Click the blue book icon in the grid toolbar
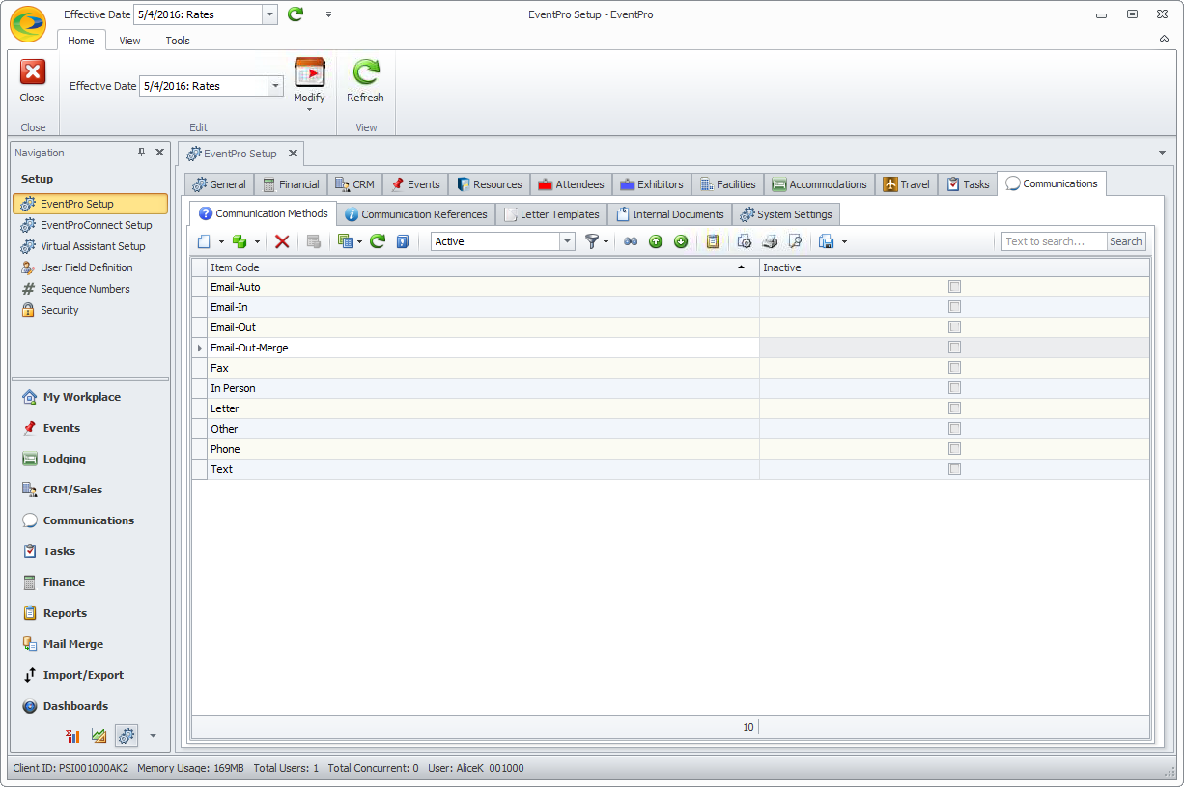 [x=403, y=241]
